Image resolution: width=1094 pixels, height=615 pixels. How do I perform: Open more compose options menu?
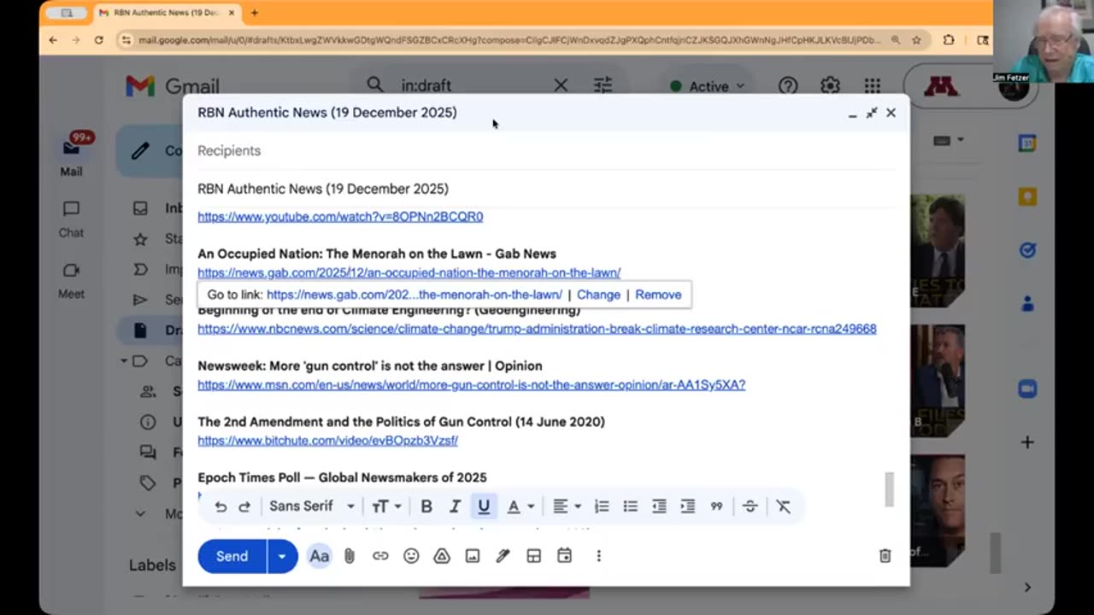pyautogui.click(x=598, y=556)
